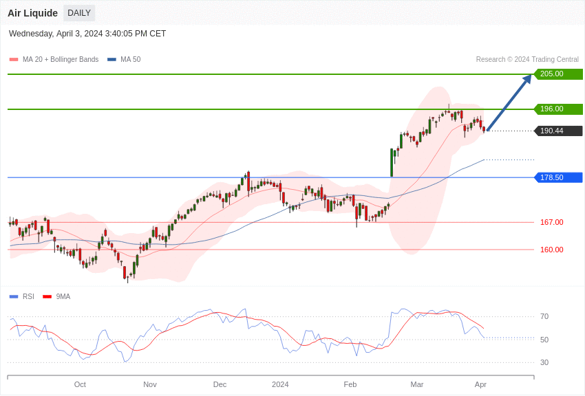Select the Mar label on the time axis
The width and height of the screenshot is (585, 396).
(417, 384)
